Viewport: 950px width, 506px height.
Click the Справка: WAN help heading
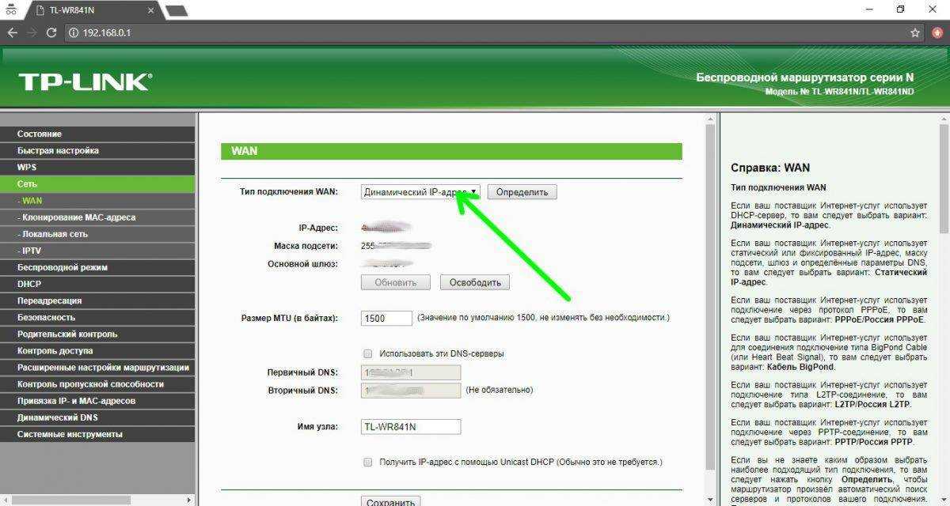point(770,168)
